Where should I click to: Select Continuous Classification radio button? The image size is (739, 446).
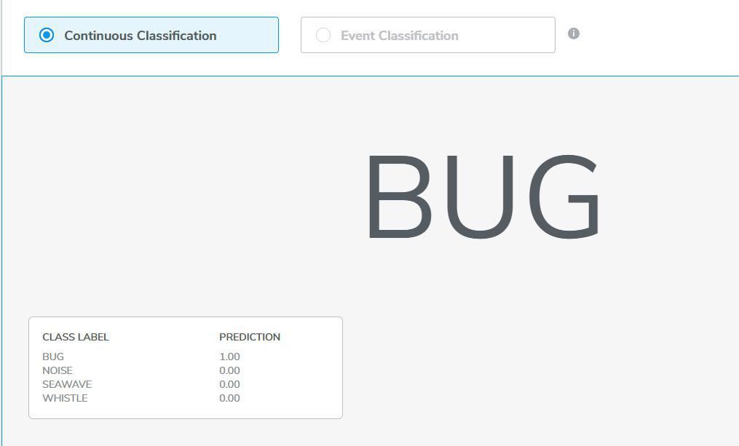pyautogui.click(x=47, y=36)
